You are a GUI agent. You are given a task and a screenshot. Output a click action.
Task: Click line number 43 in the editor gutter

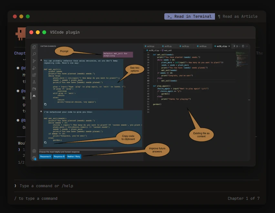pyautogui.click(x=148, y=81)
